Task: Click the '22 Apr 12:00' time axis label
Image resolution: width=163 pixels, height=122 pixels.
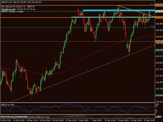Action: tap(149, 120)
